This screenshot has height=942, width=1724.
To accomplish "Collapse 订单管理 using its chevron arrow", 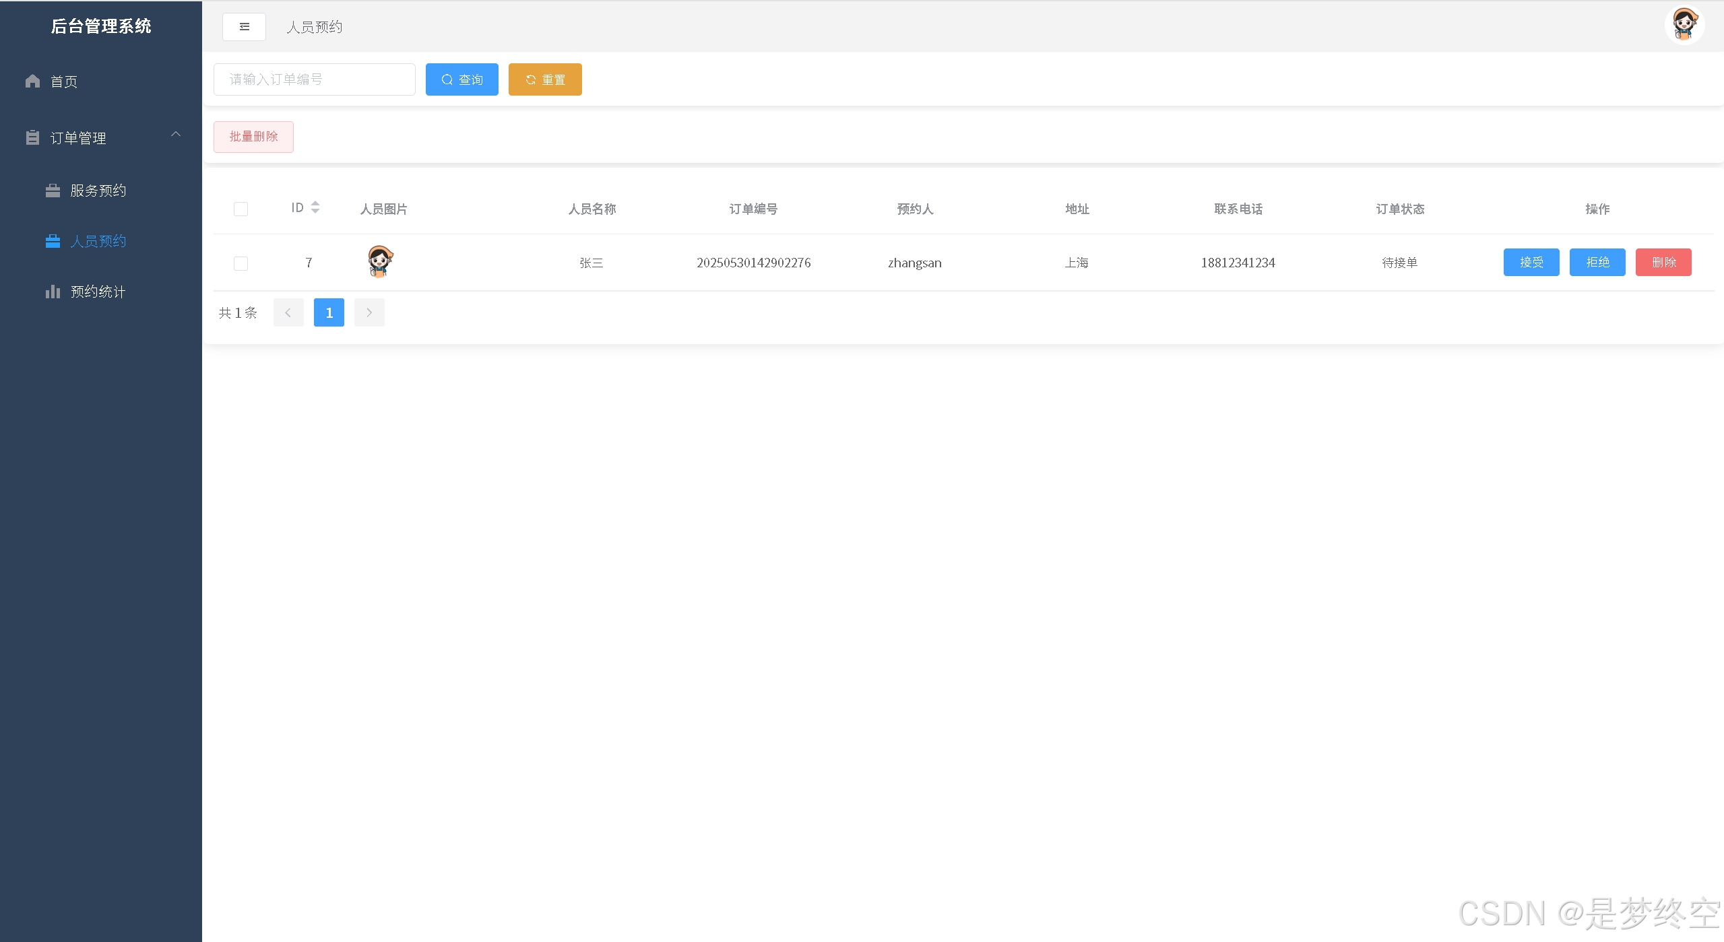I will tap(176, 135).
